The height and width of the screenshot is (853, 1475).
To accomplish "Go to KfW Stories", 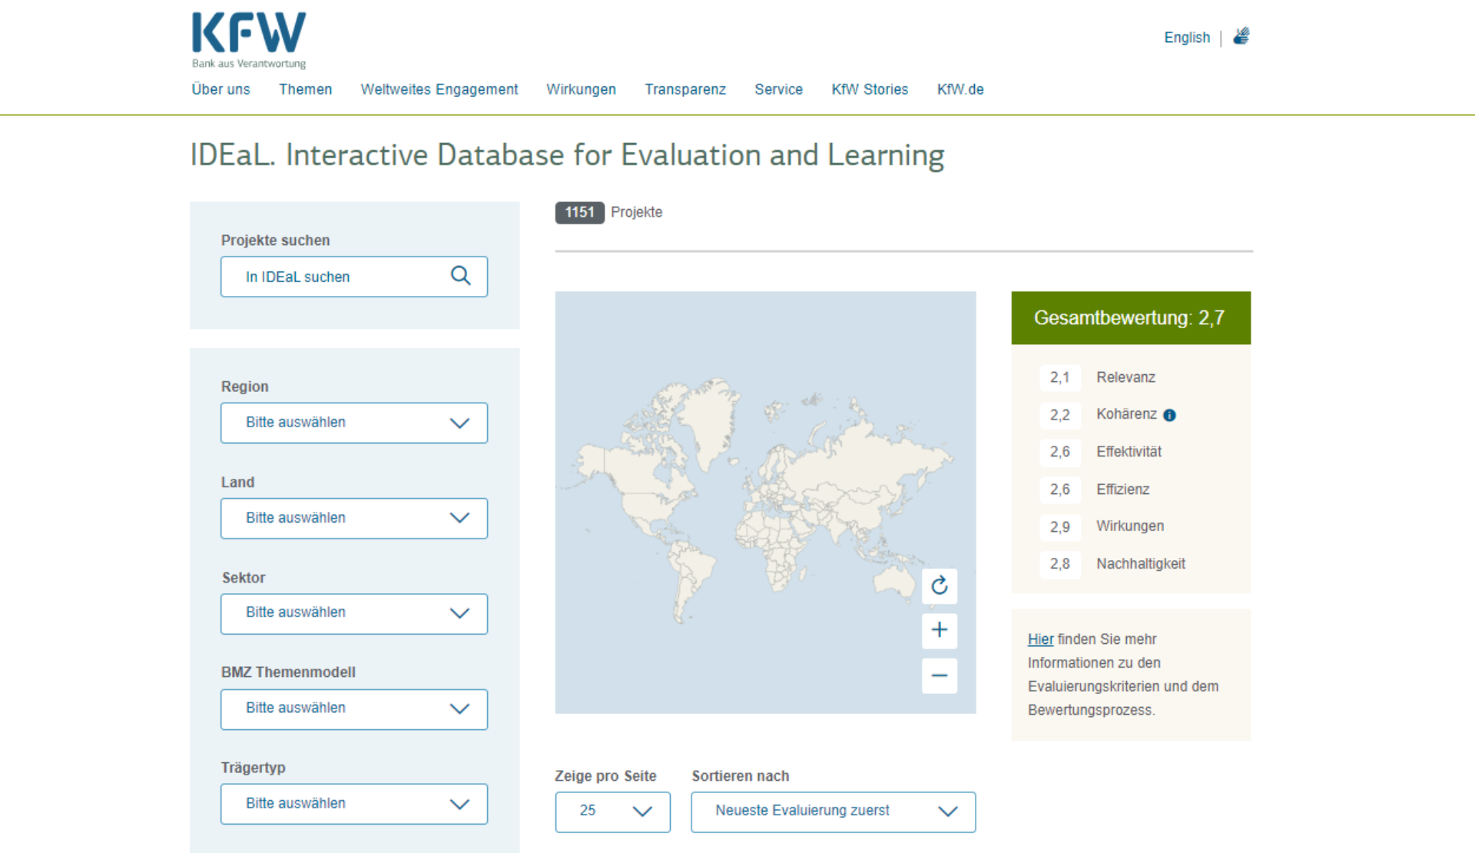I will click(870, 89).
